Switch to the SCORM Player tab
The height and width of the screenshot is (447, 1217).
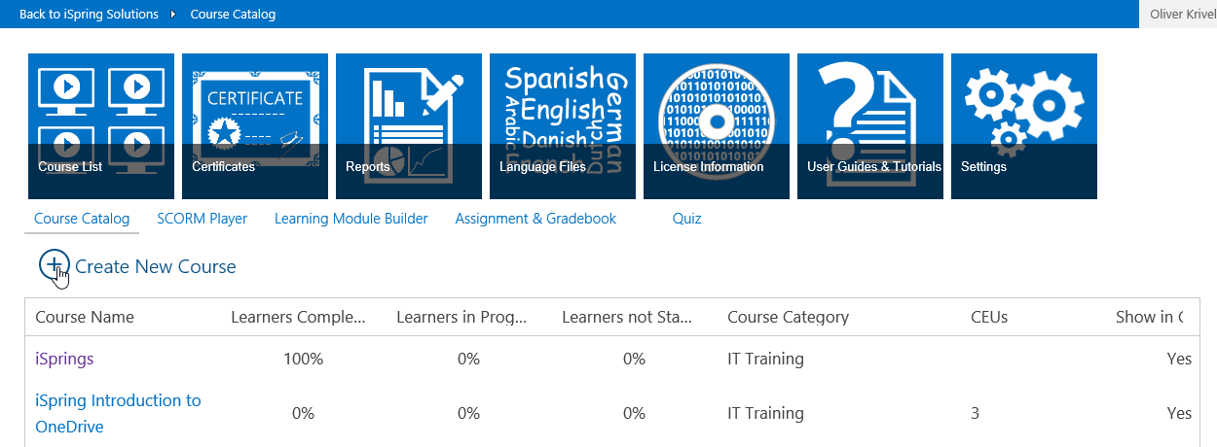coord(203,219)
